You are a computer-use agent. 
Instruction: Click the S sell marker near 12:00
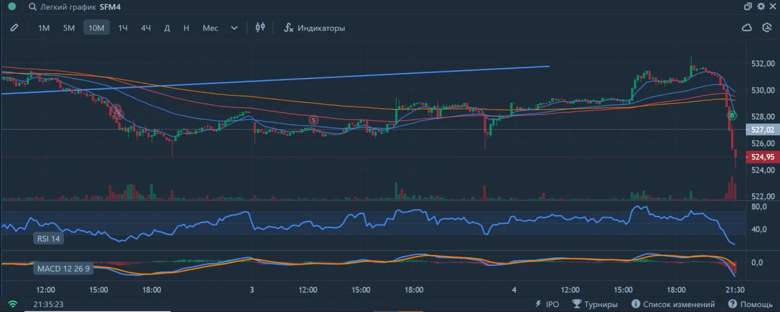coord(314,120)
